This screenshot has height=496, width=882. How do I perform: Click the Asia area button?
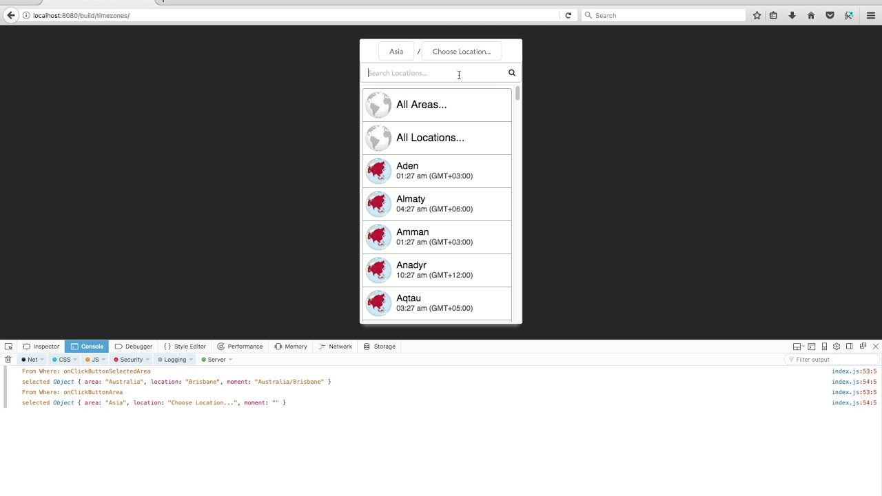point(396,52)
